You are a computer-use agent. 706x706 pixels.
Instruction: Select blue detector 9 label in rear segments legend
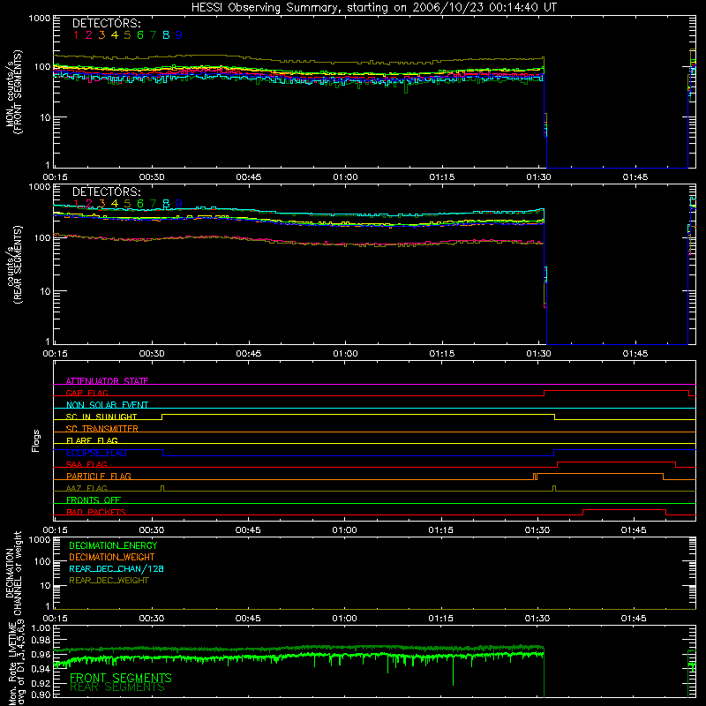[179, 204]
